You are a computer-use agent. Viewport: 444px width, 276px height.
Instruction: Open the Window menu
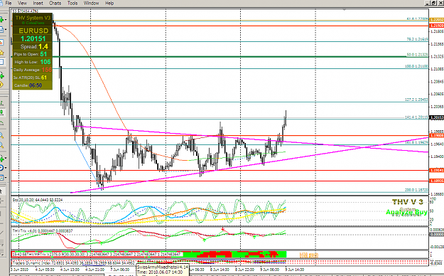pos(91,3)
